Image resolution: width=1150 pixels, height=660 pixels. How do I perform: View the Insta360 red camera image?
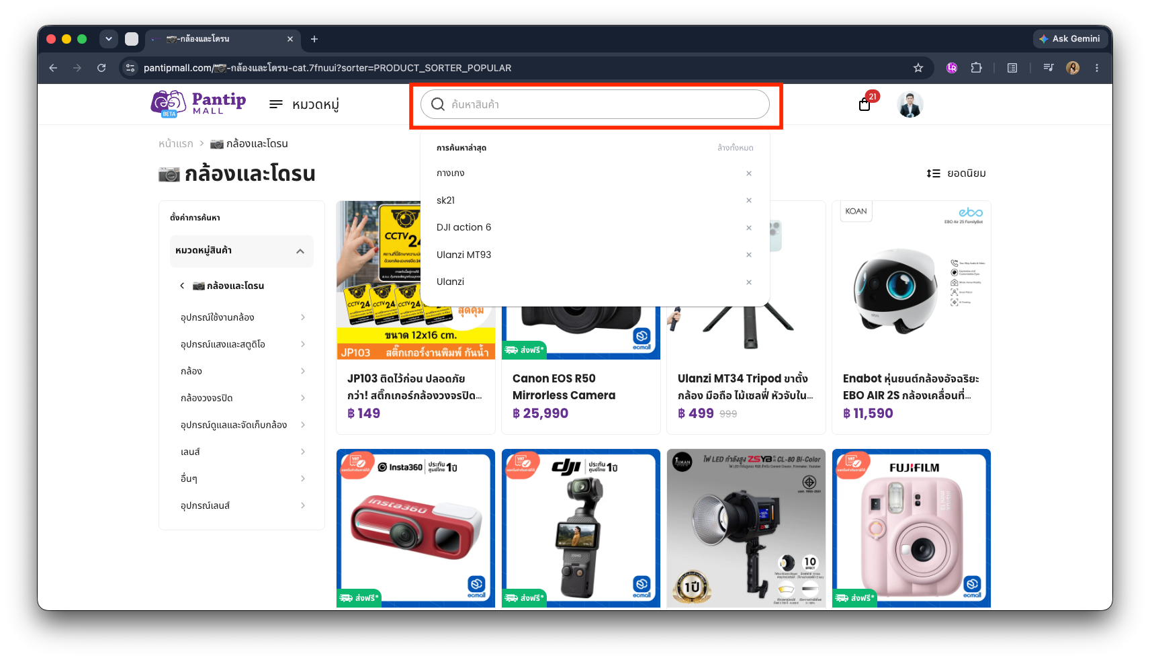(x=416, y=528)
